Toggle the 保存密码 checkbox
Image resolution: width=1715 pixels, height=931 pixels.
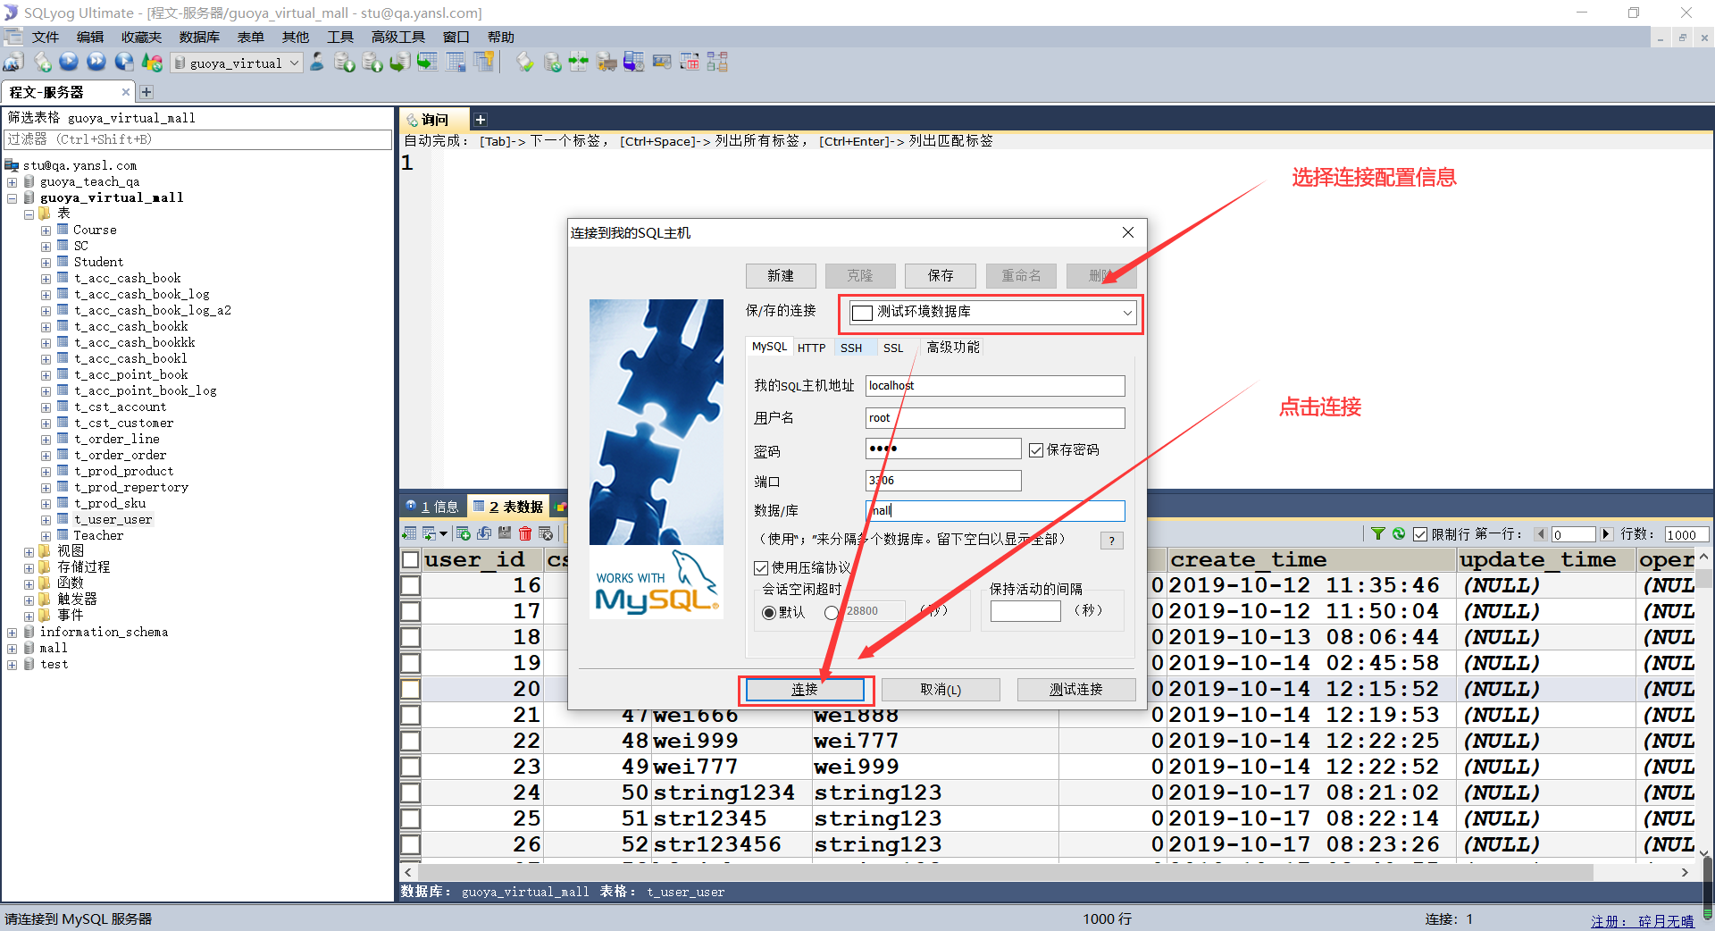1036,450
